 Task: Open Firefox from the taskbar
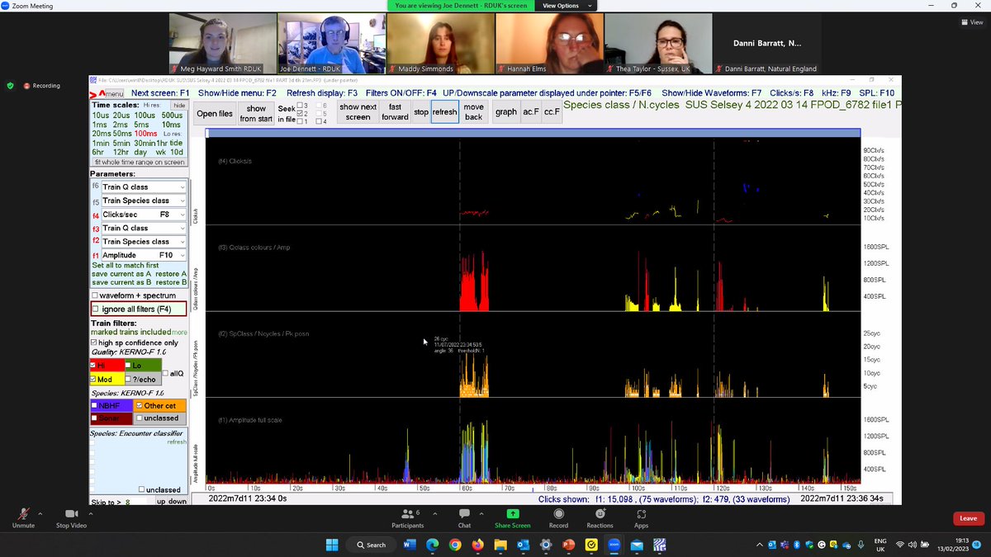[477, 545]
